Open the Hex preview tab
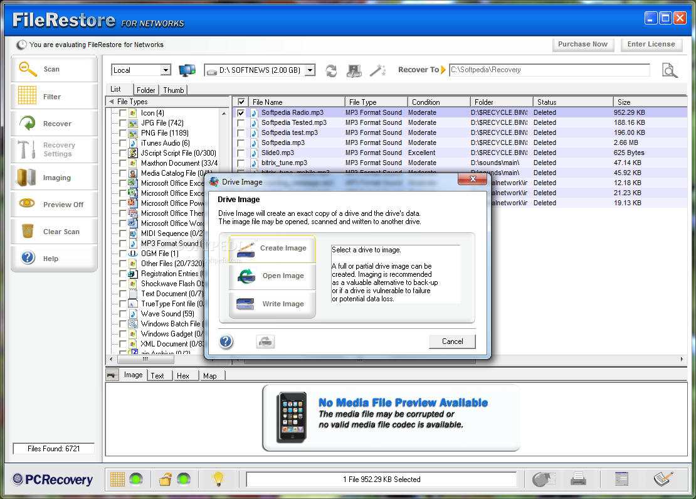 (183, 376)
